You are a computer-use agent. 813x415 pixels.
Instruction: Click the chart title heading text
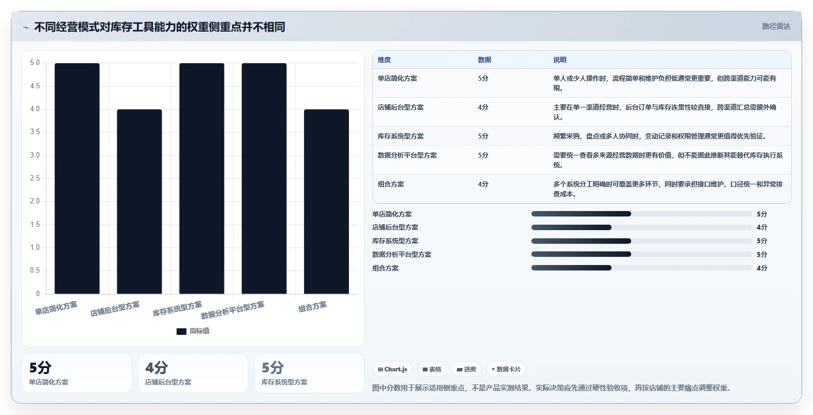click(x=159, y=27)
